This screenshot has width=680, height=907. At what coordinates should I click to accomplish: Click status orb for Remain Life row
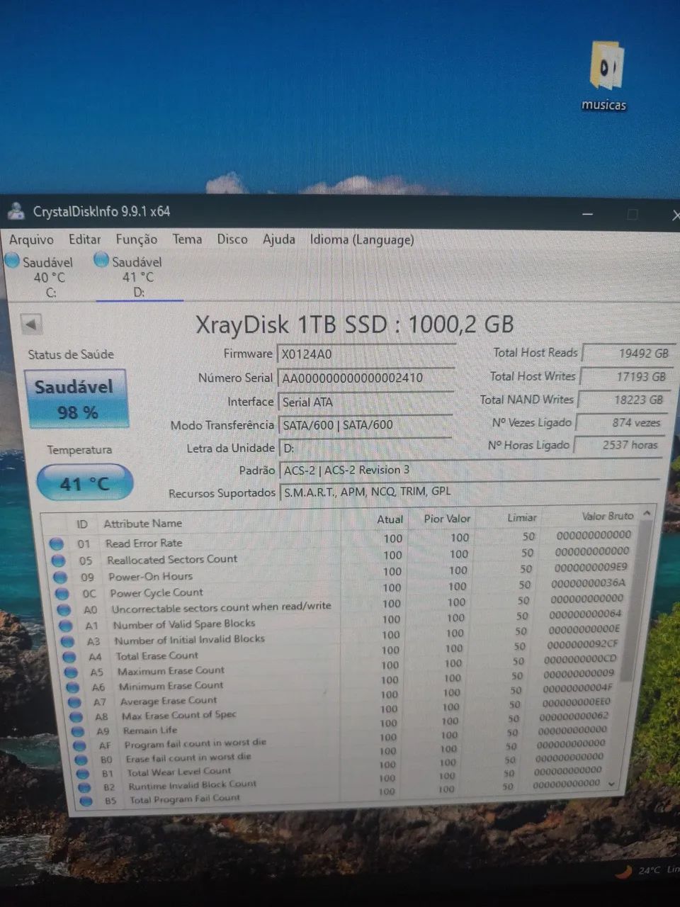coord(78,732)
